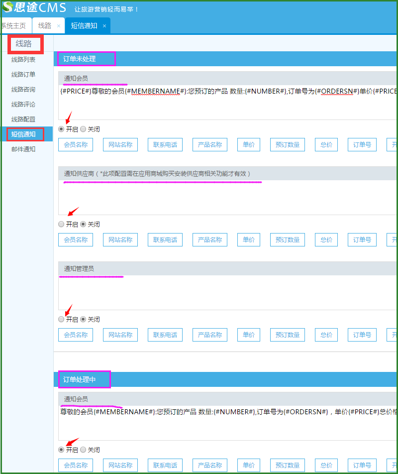This screenshot has width=398, height=474.
Task: Insert 会员名称 tag in first member notification
Action: [76, 145]
